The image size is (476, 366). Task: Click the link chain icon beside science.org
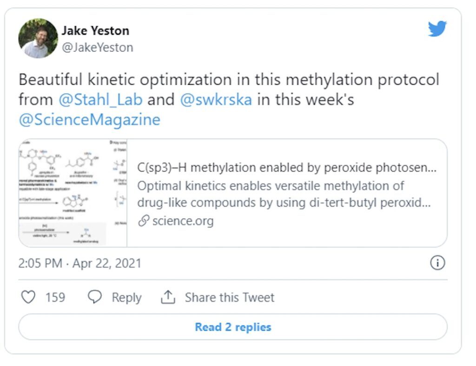click(x=144, y=221)
